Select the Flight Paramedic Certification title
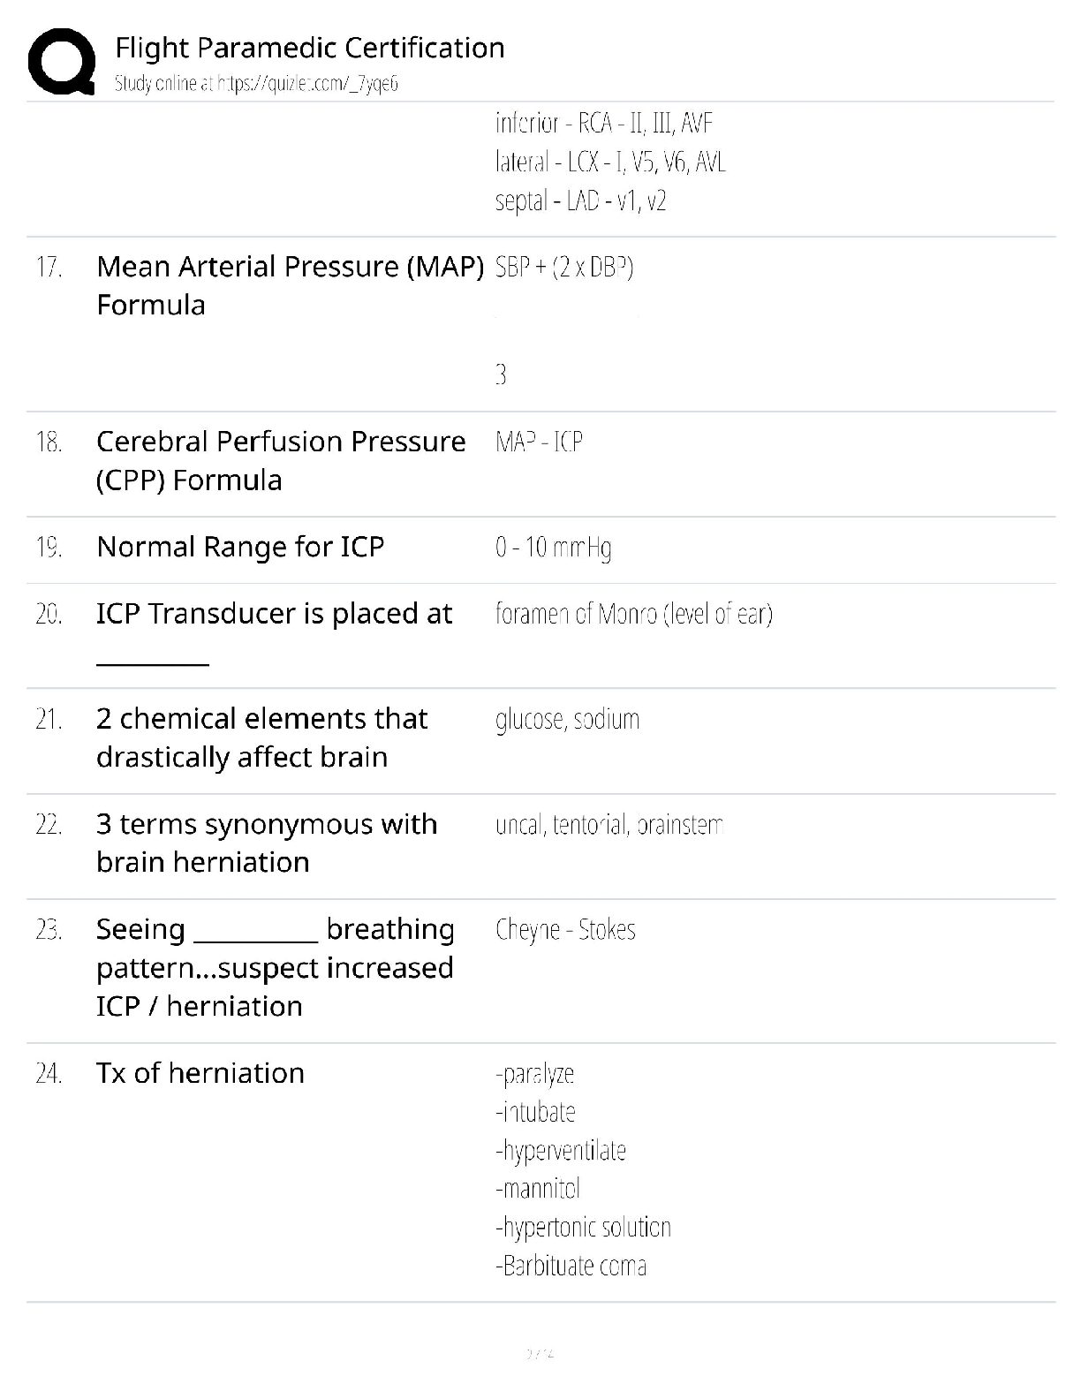This screenshot has height=1399, width=1081. point(310,48)
